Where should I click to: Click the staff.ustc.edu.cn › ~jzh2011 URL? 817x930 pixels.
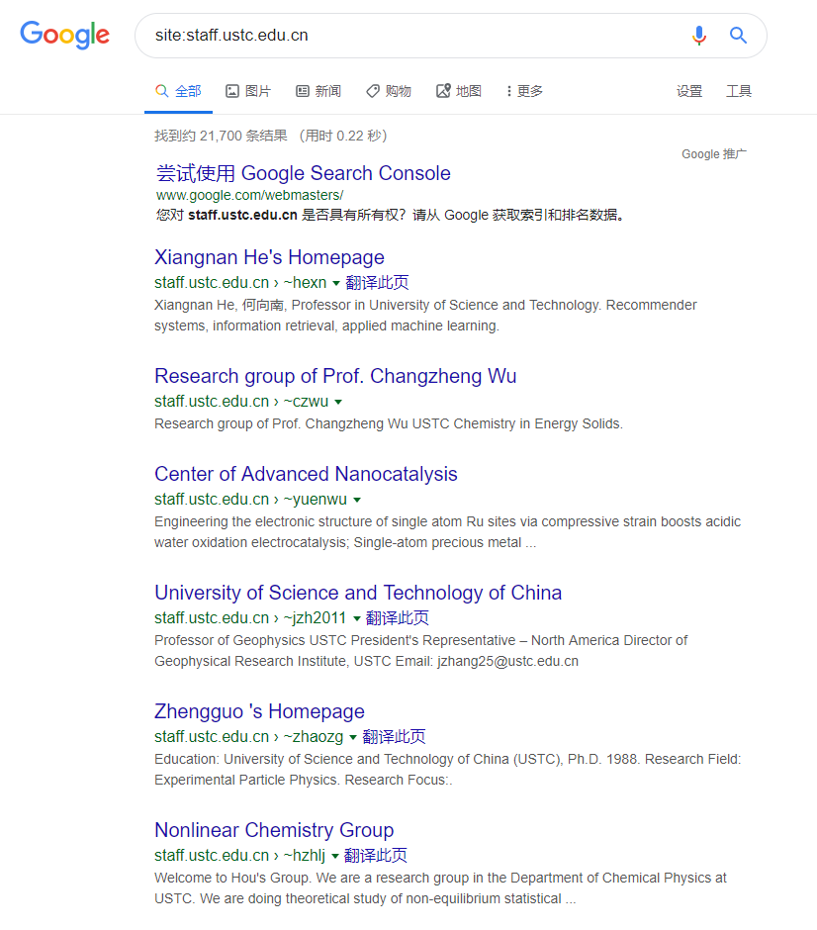click(x=250, y=617)
